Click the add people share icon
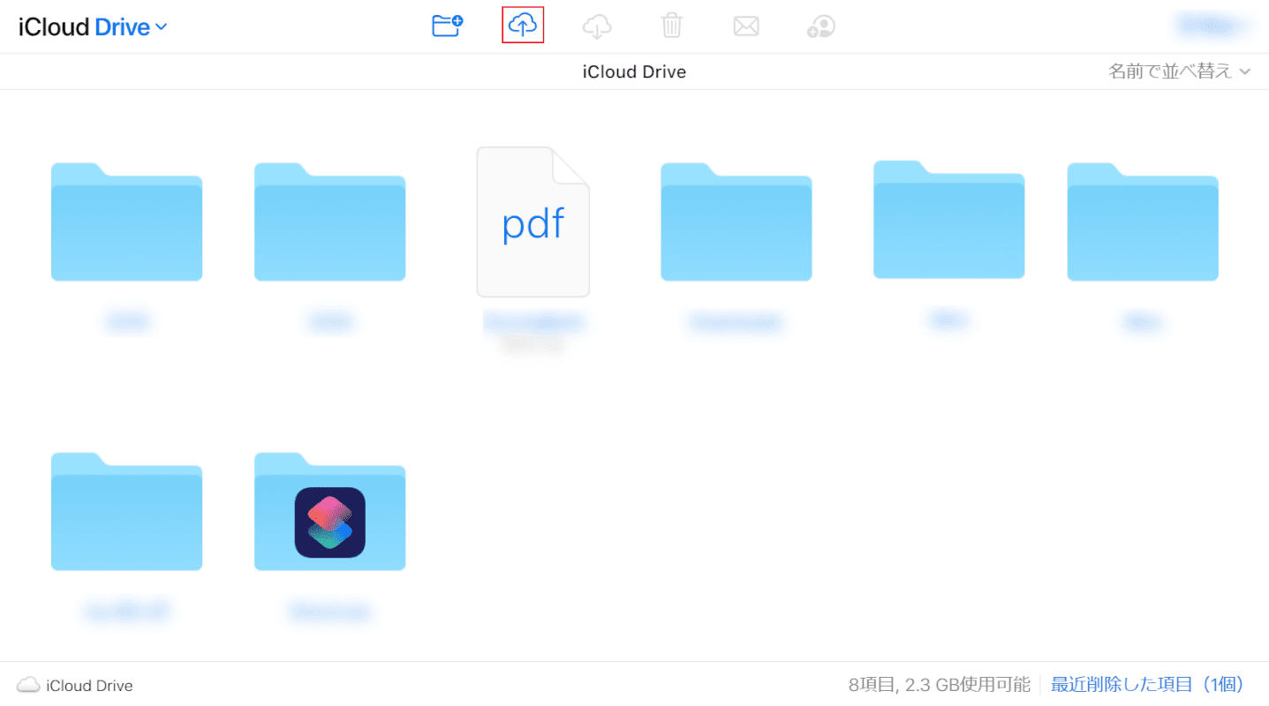 (x=821, y=26)
